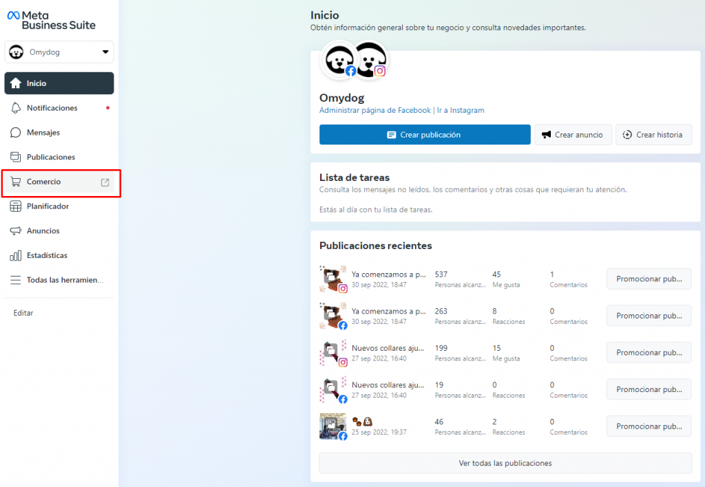Click the hamburger icon for Todas las herramientas

click(16, 280)
